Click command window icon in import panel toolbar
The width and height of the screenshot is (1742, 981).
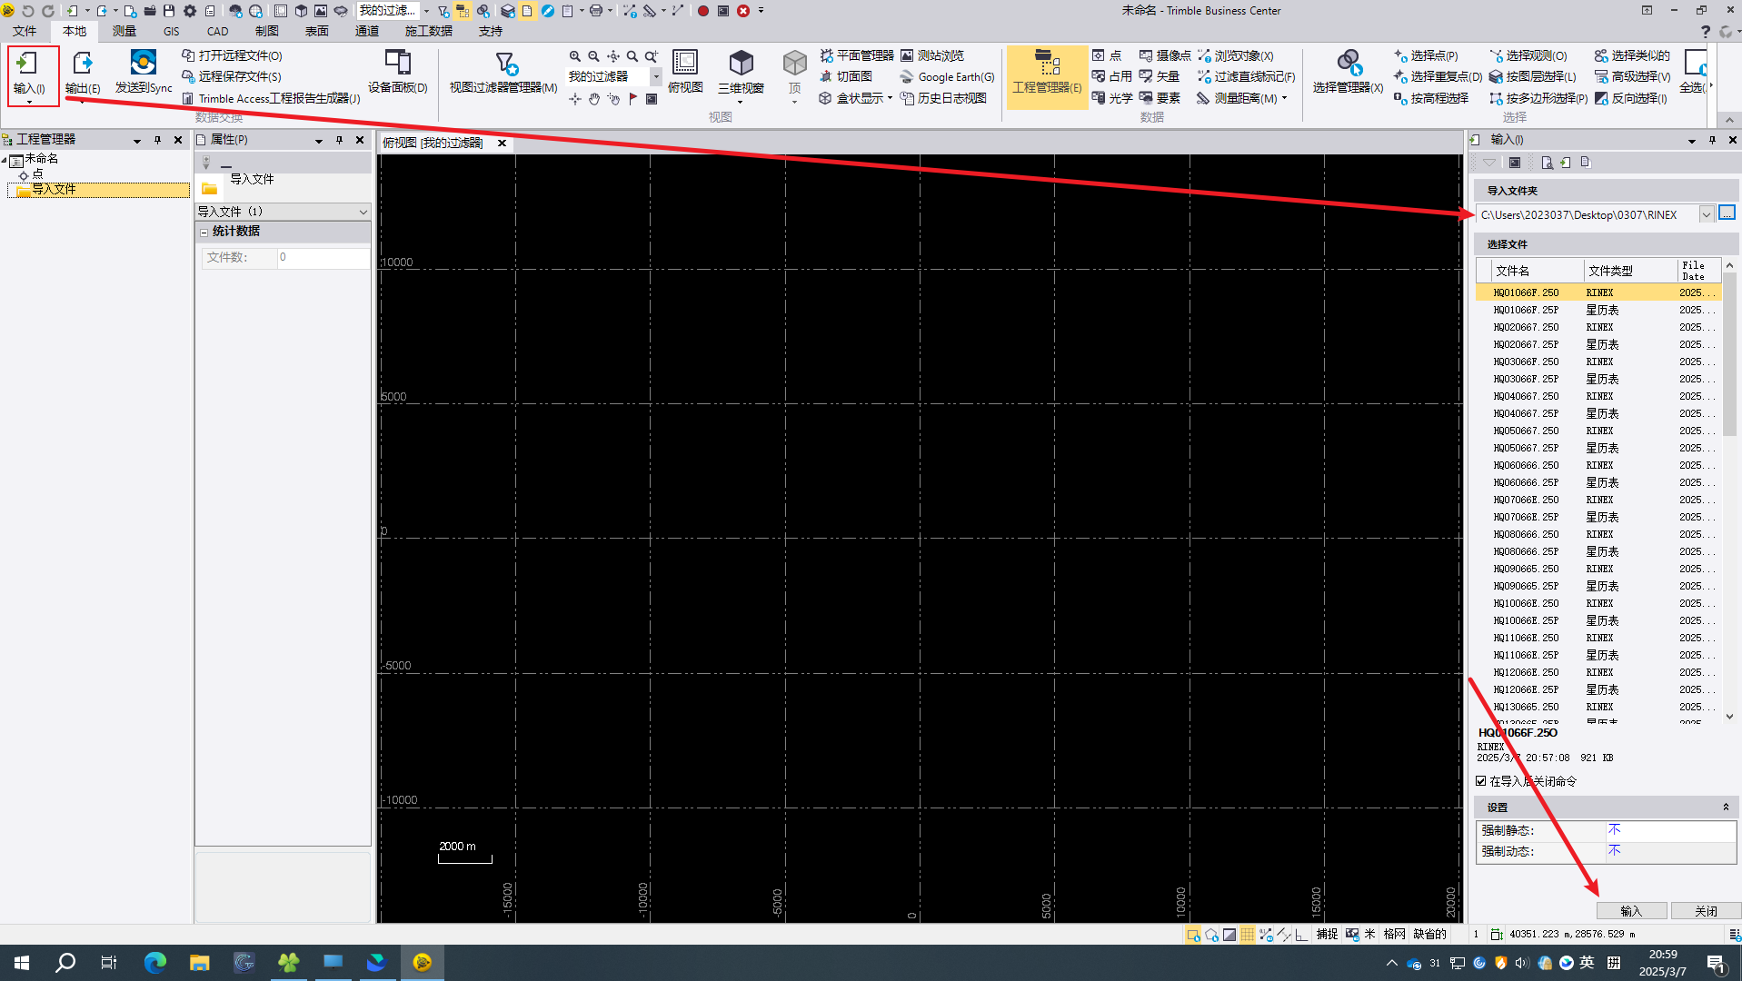(x=1514, y=163)
